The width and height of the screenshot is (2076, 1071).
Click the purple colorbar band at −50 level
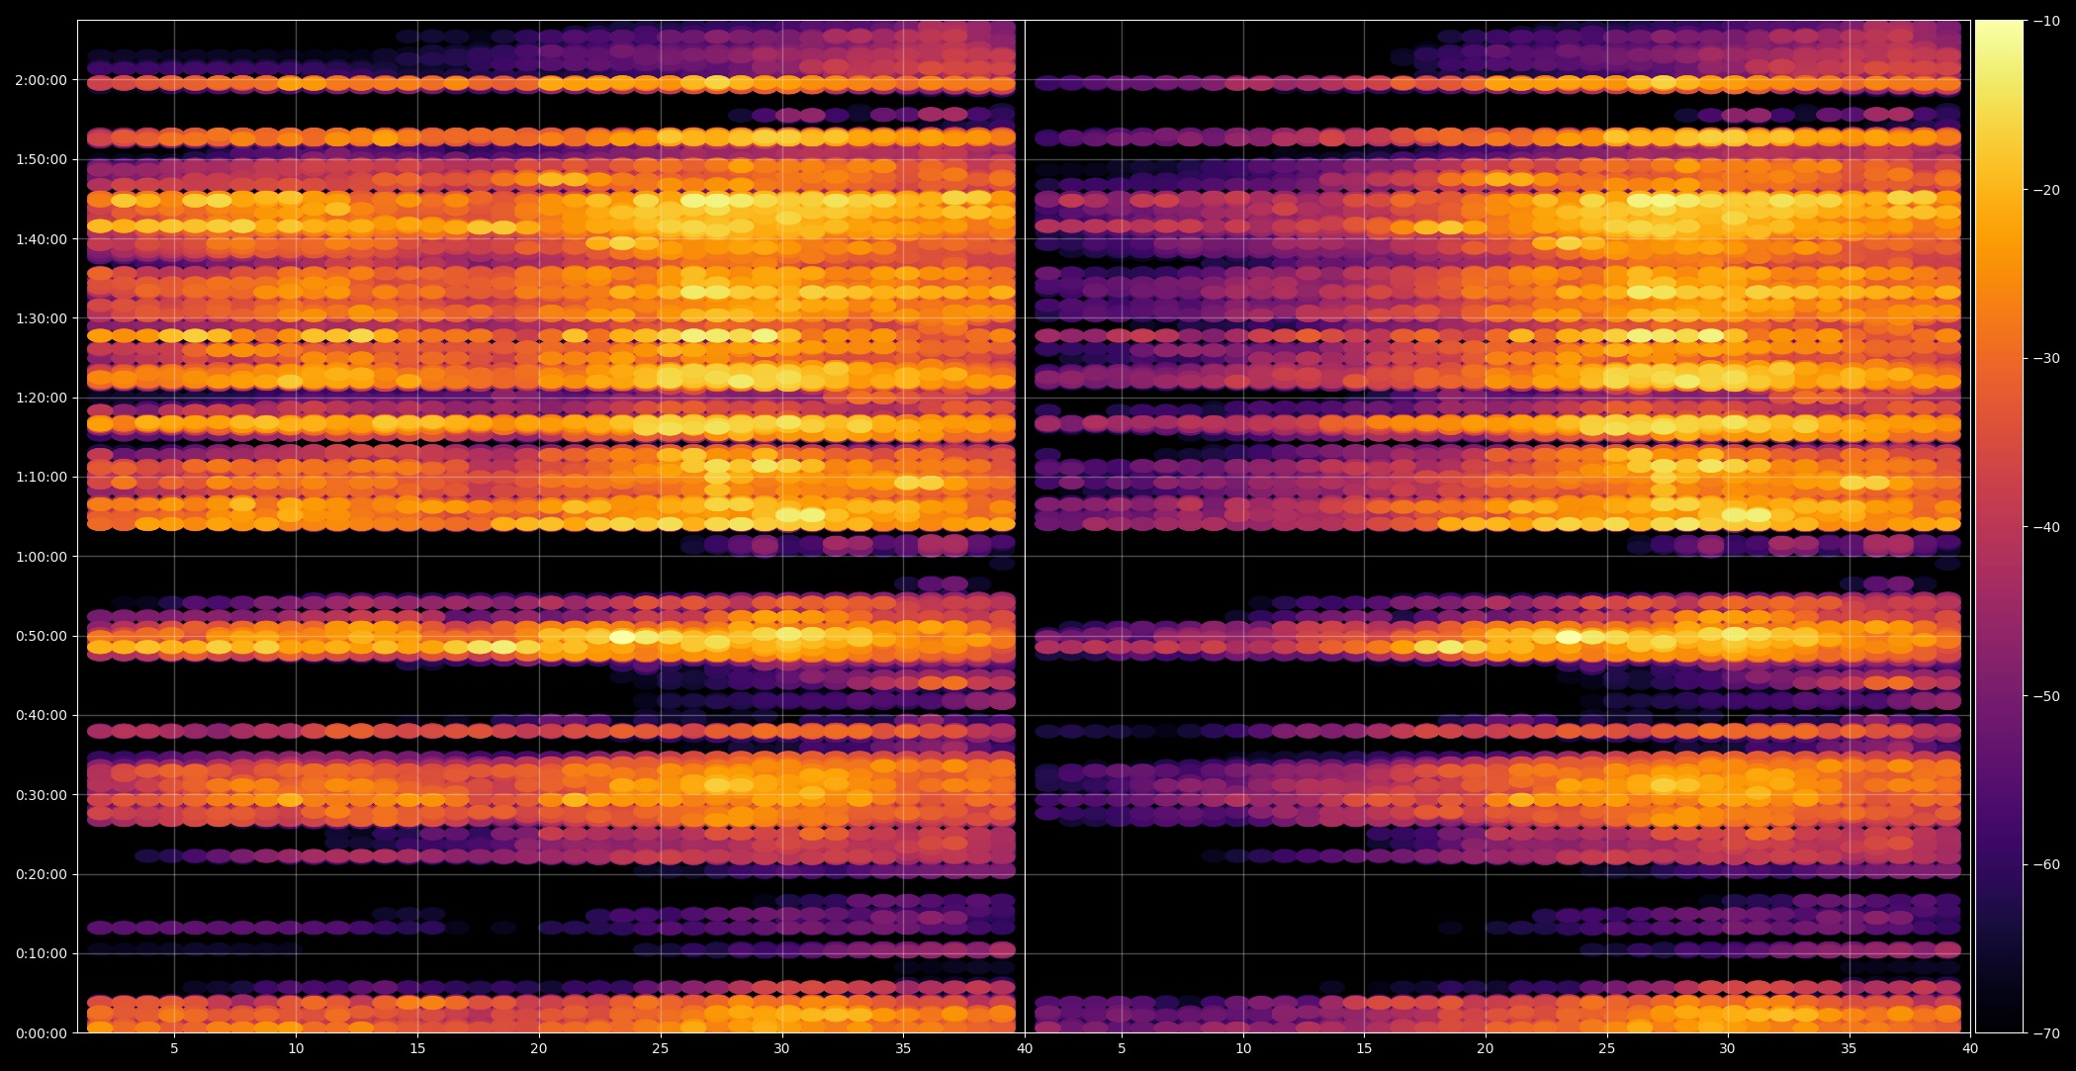[1999, 696]
